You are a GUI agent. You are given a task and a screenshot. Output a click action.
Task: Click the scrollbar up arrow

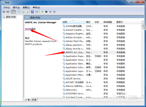click(143, 22)
